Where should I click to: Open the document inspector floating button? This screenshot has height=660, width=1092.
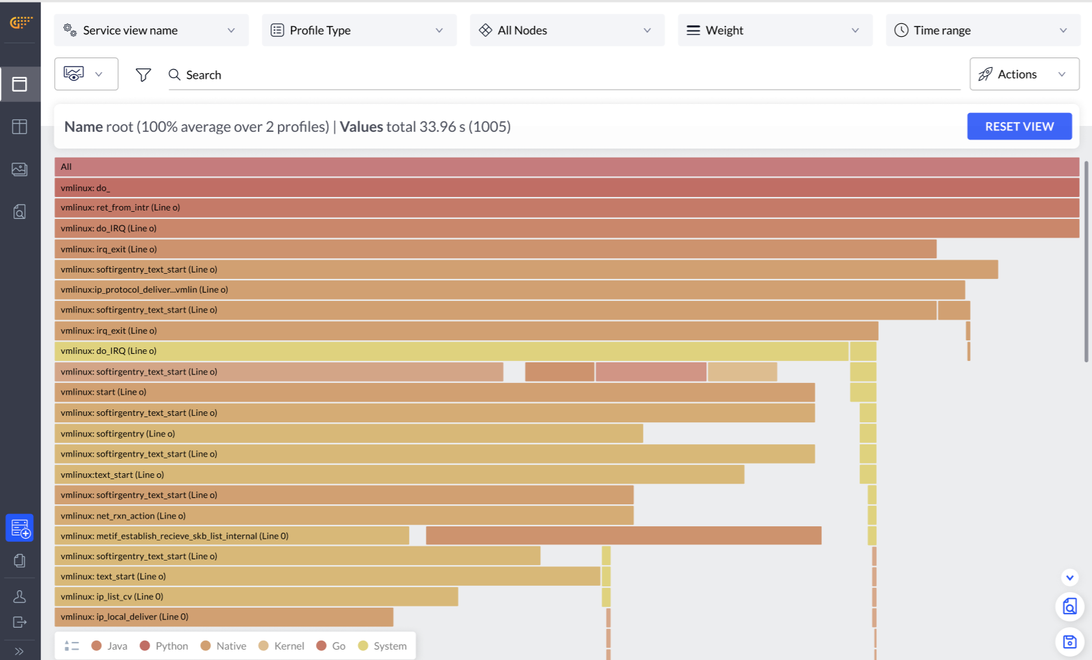coord(1069,607)
